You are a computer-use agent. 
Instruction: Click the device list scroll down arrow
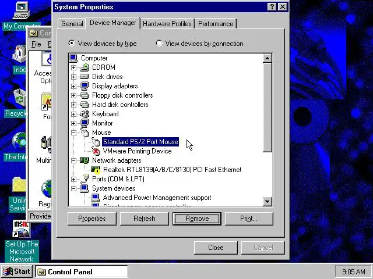pyautogui.click(x=268, y=202)
